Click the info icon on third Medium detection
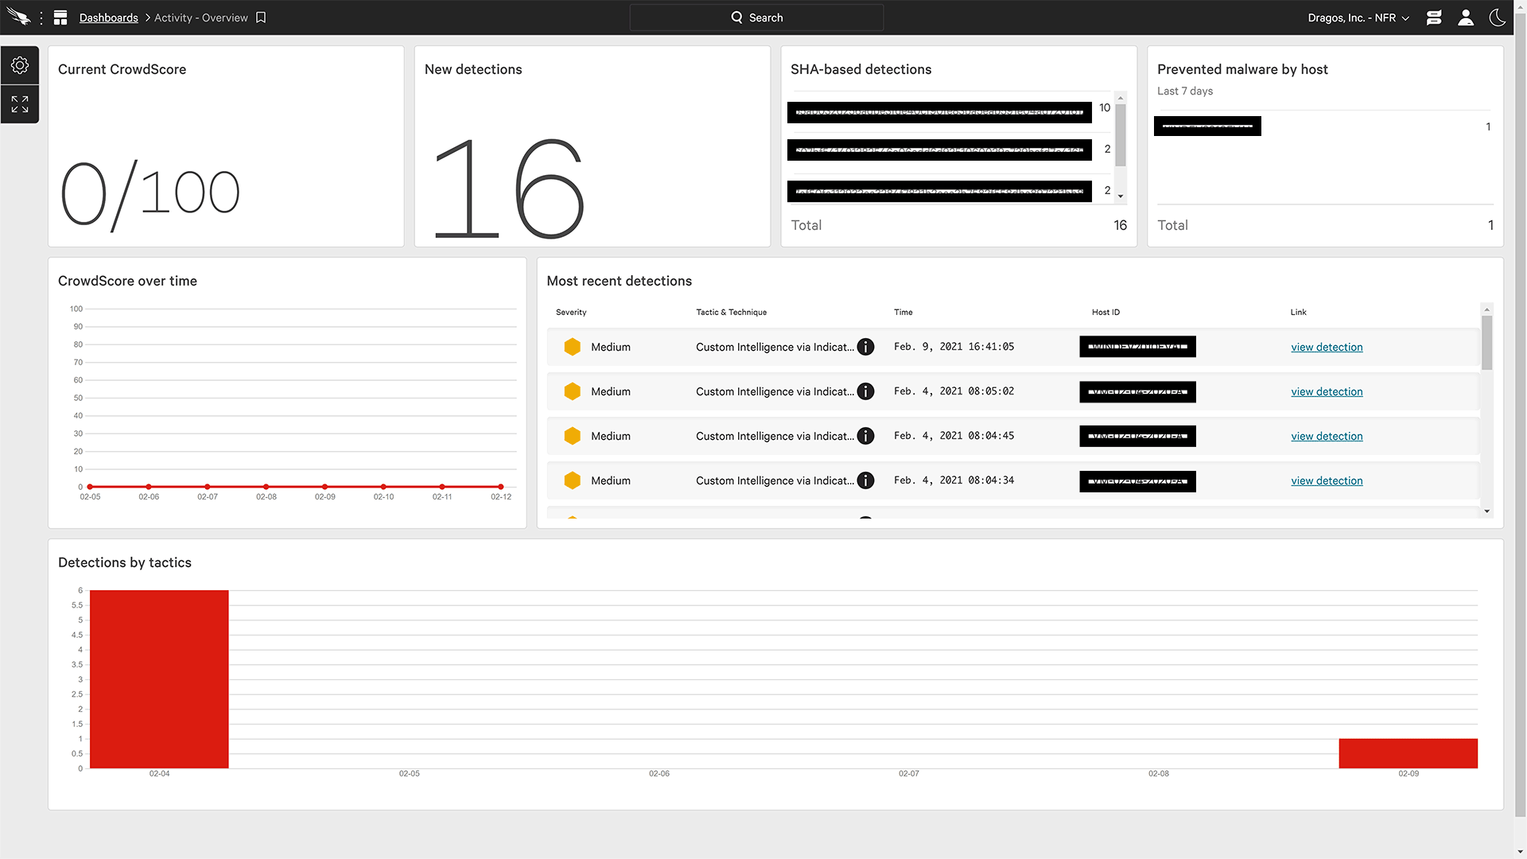 865,435
